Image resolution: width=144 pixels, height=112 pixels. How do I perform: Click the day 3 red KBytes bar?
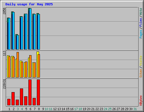pyautogui.click(x=17, y=102)
